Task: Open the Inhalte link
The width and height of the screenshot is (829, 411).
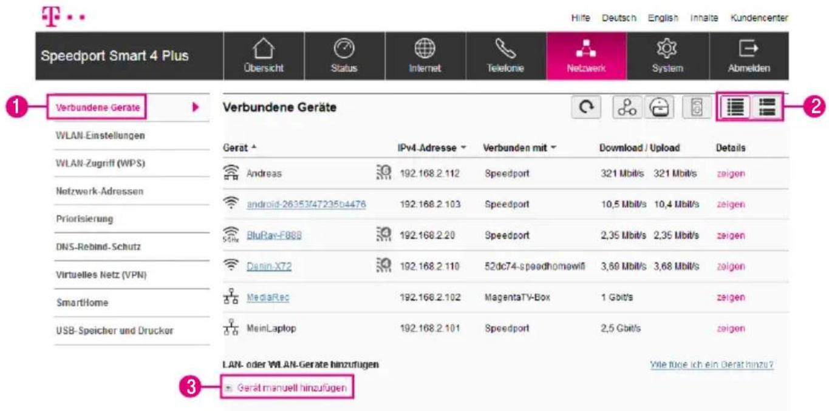Action: click(x=703, y=18)
